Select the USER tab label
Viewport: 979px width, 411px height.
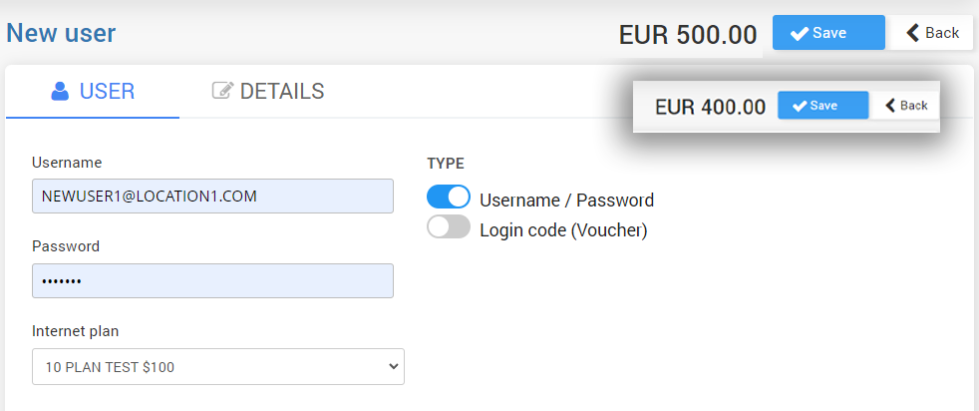pyautogui.click(x=107, y=92)
